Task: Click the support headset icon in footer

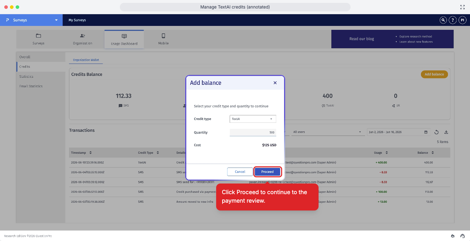Action: (x=463, y=236)
